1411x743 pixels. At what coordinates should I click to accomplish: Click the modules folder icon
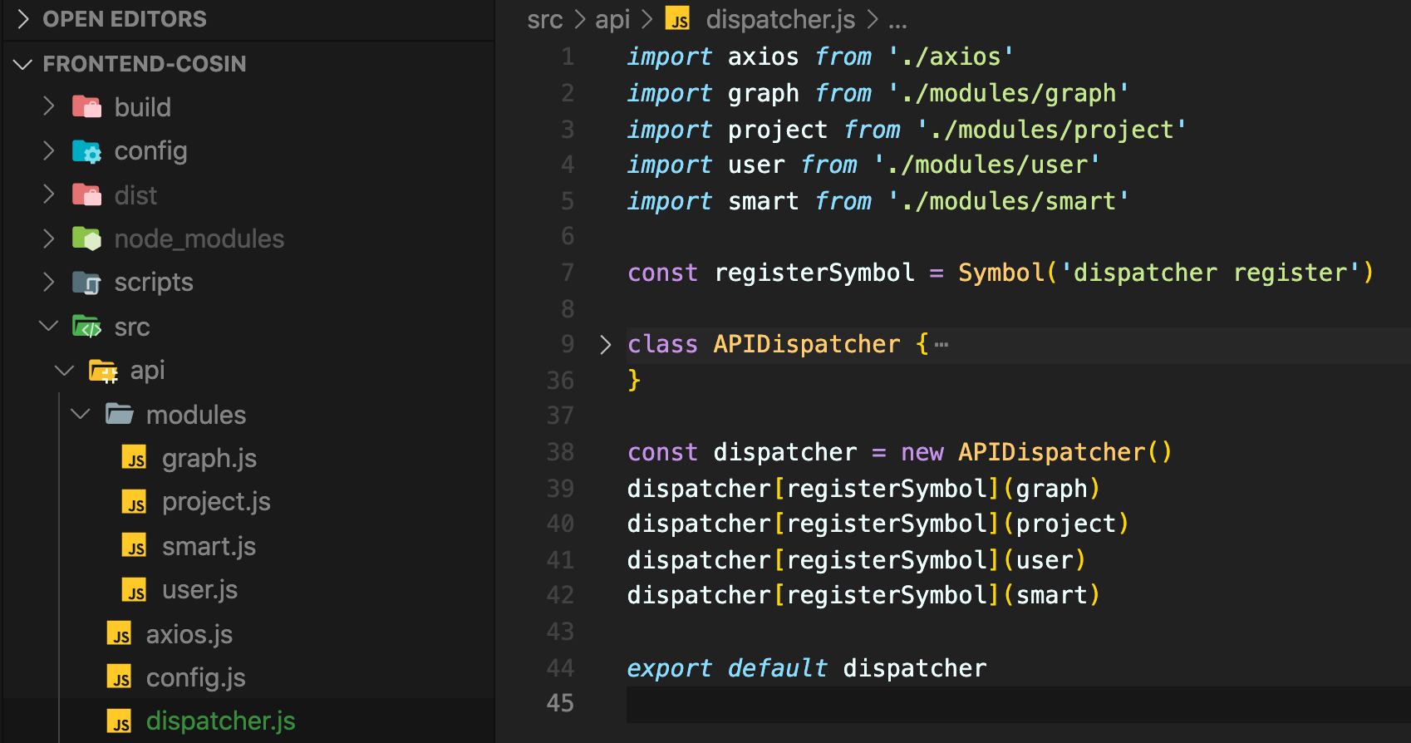coord(120,414)
